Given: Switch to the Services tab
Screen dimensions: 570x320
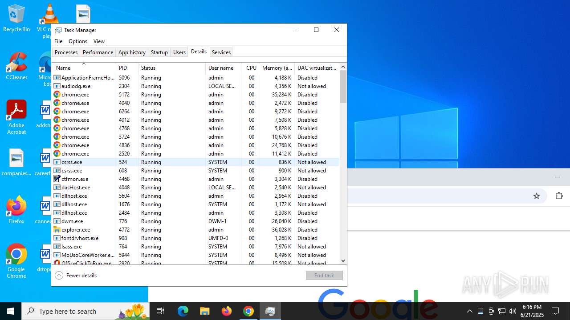Looking at the screenshot, I should tap(221, 52).
